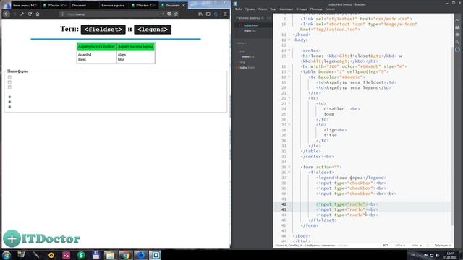Go back in the Firefox browser
This screenshot has height=260, width=463.
7,14
